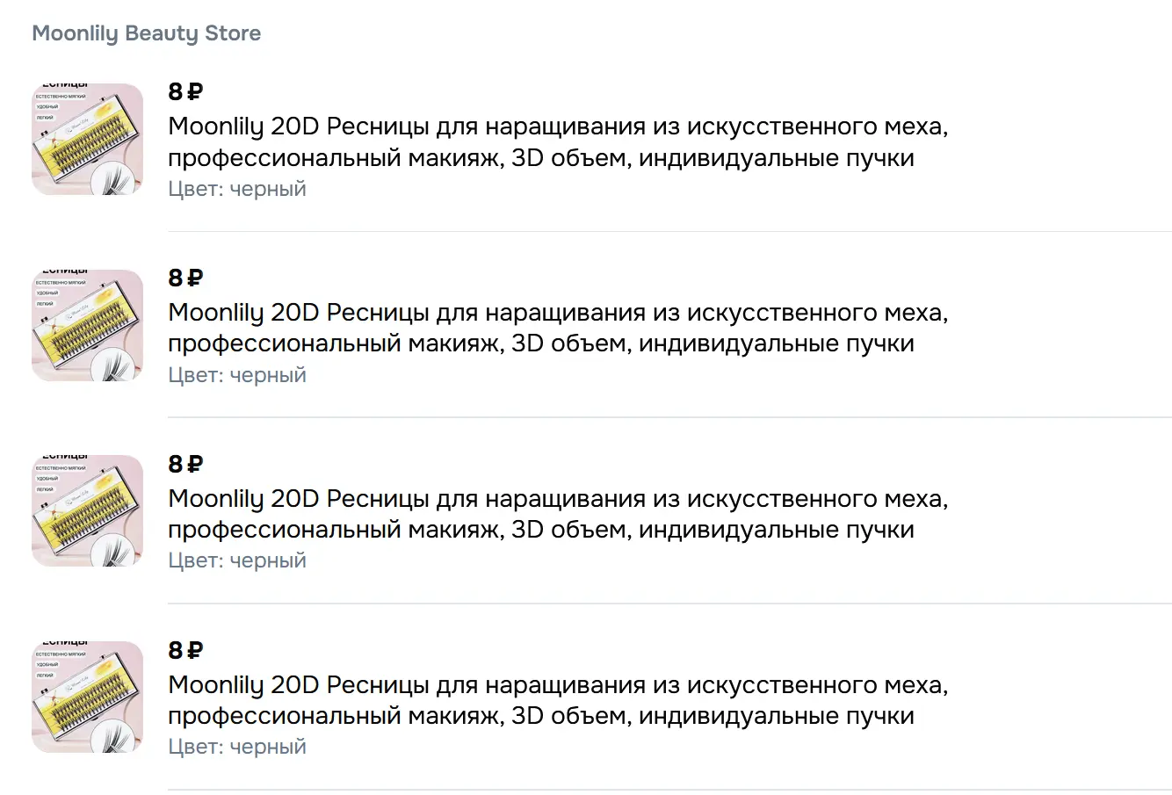Screen dimensions: 1172x795
Task: Open the fourth eyelash product thumbnail
Action: 87,697
